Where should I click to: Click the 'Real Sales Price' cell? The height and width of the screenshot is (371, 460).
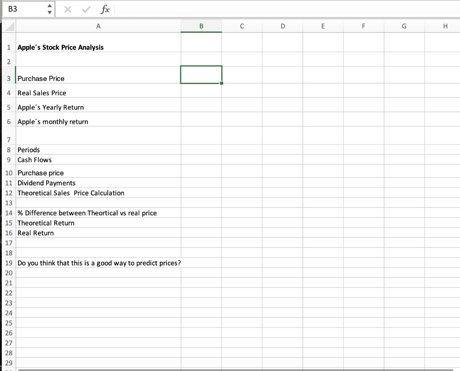(x=98, y=91)
